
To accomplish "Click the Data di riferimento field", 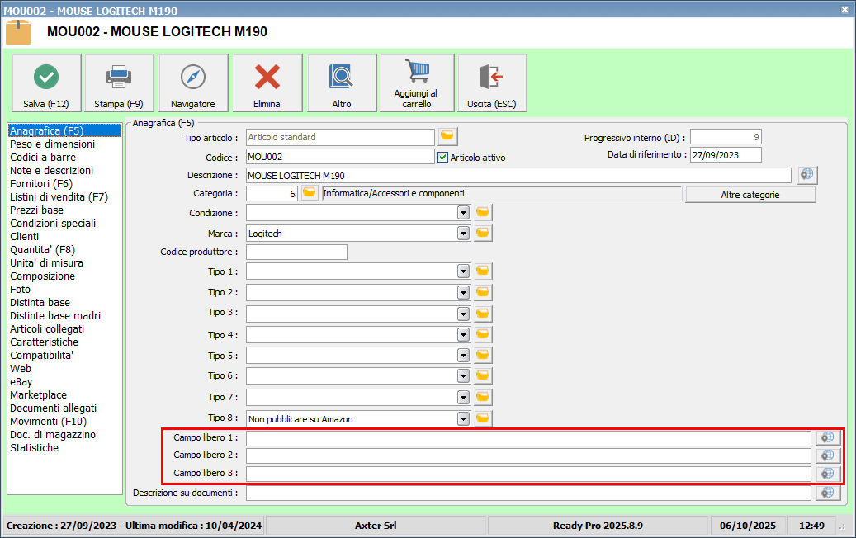I will pyautogui.click(x=726, y=155).
